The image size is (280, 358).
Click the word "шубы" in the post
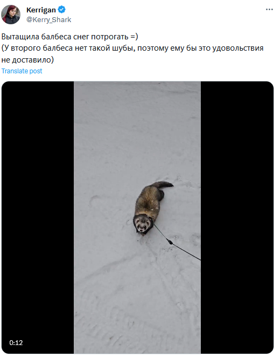[x=122, y=48]
